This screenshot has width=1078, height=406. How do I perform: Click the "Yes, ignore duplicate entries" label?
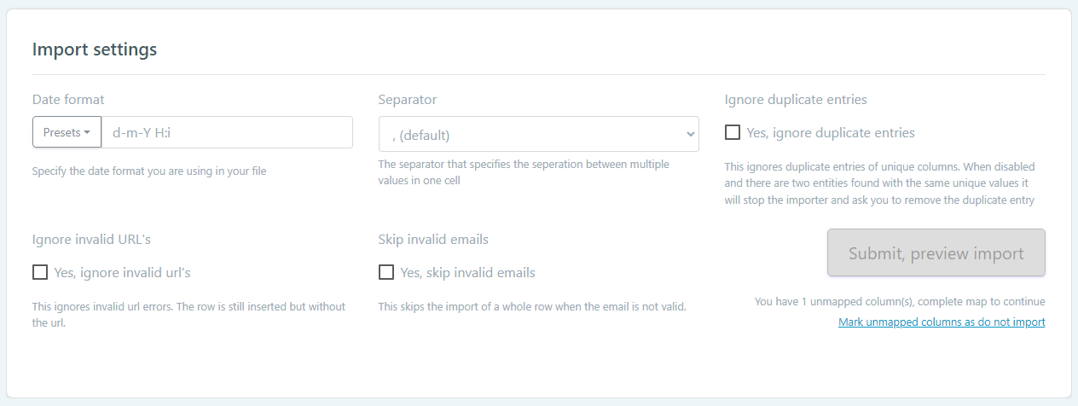(x=831, y=133)
